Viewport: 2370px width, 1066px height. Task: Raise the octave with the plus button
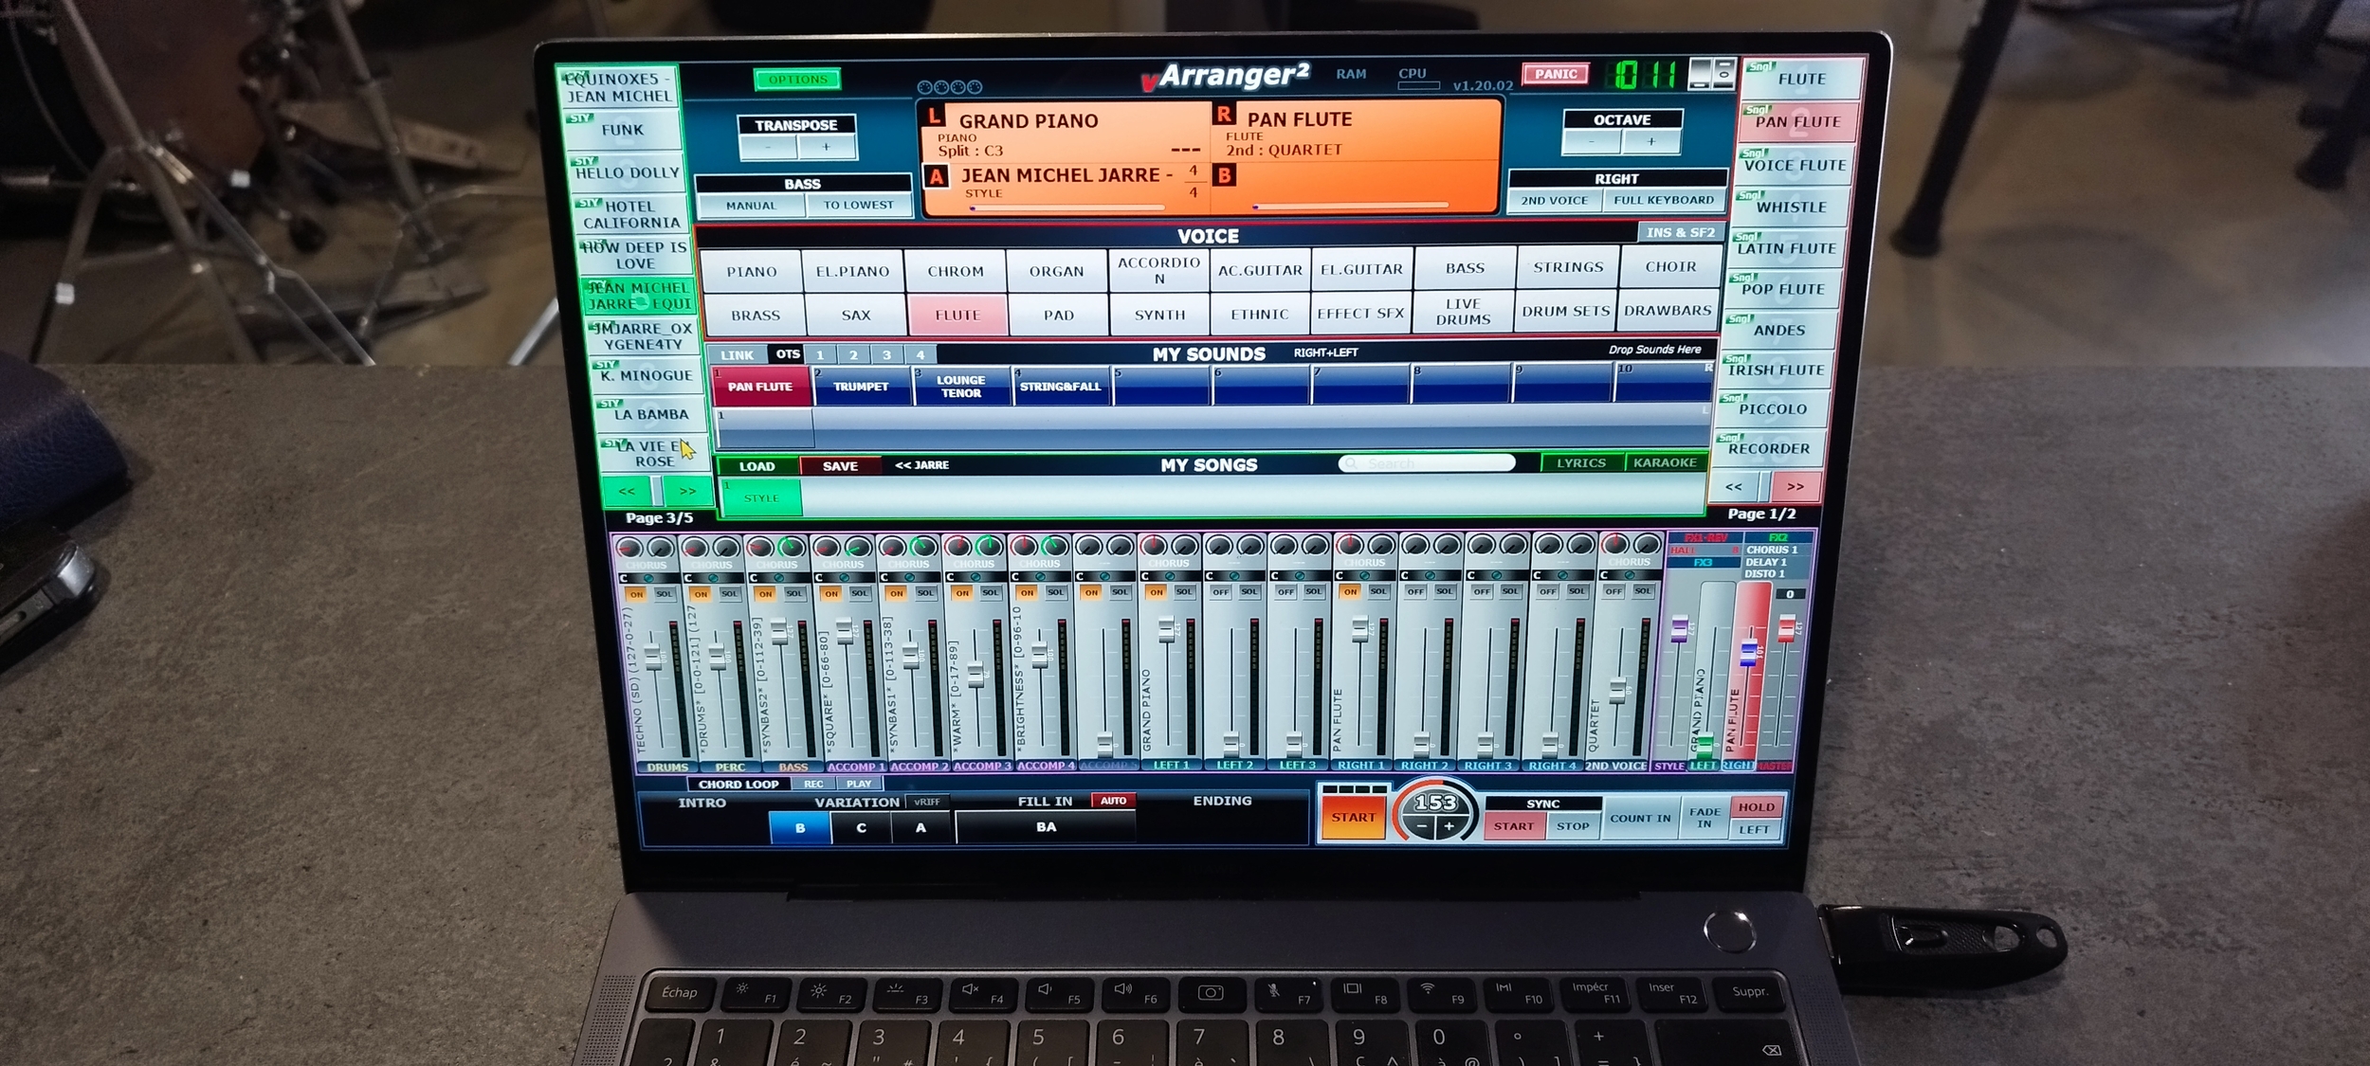tap(1650, 142)
